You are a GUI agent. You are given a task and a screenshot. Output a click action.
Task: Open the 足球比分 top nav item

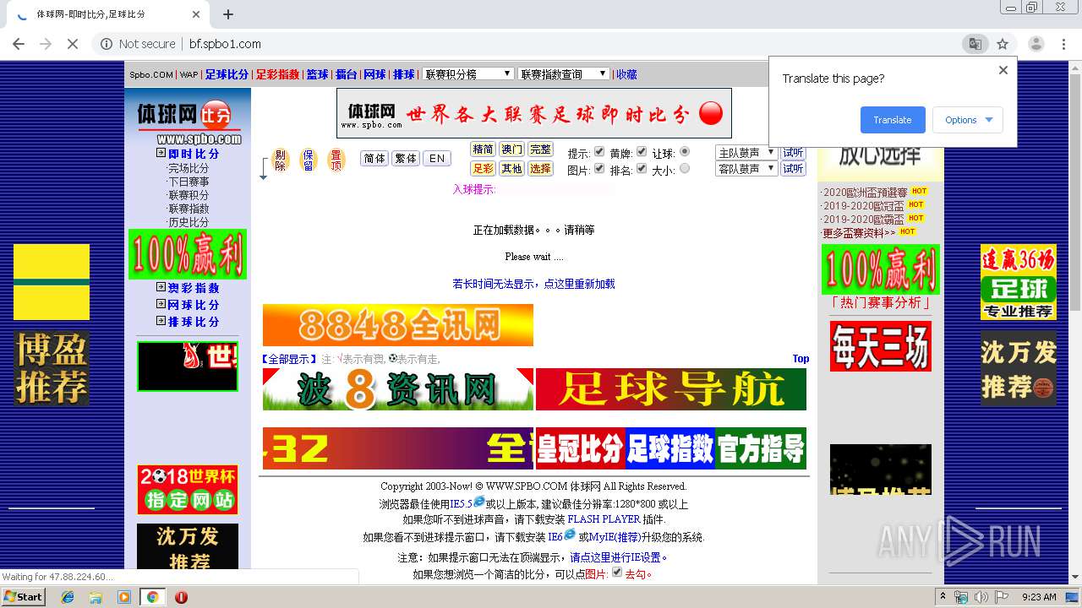pyautogui.click(x=227, y=74)
